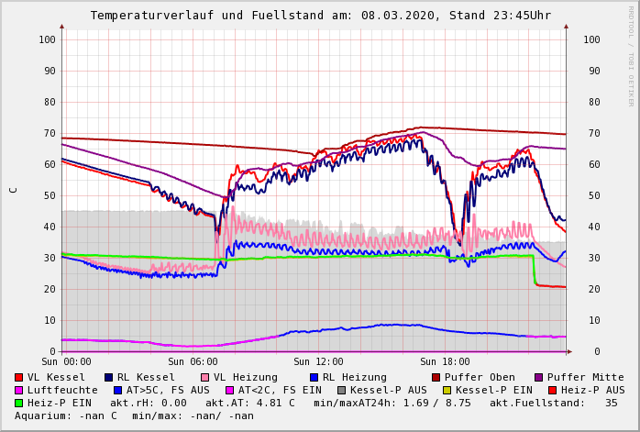Select the dark blue RL Kessel legend swatch
Screen dimensions: 640x432
tap(108, 378)
